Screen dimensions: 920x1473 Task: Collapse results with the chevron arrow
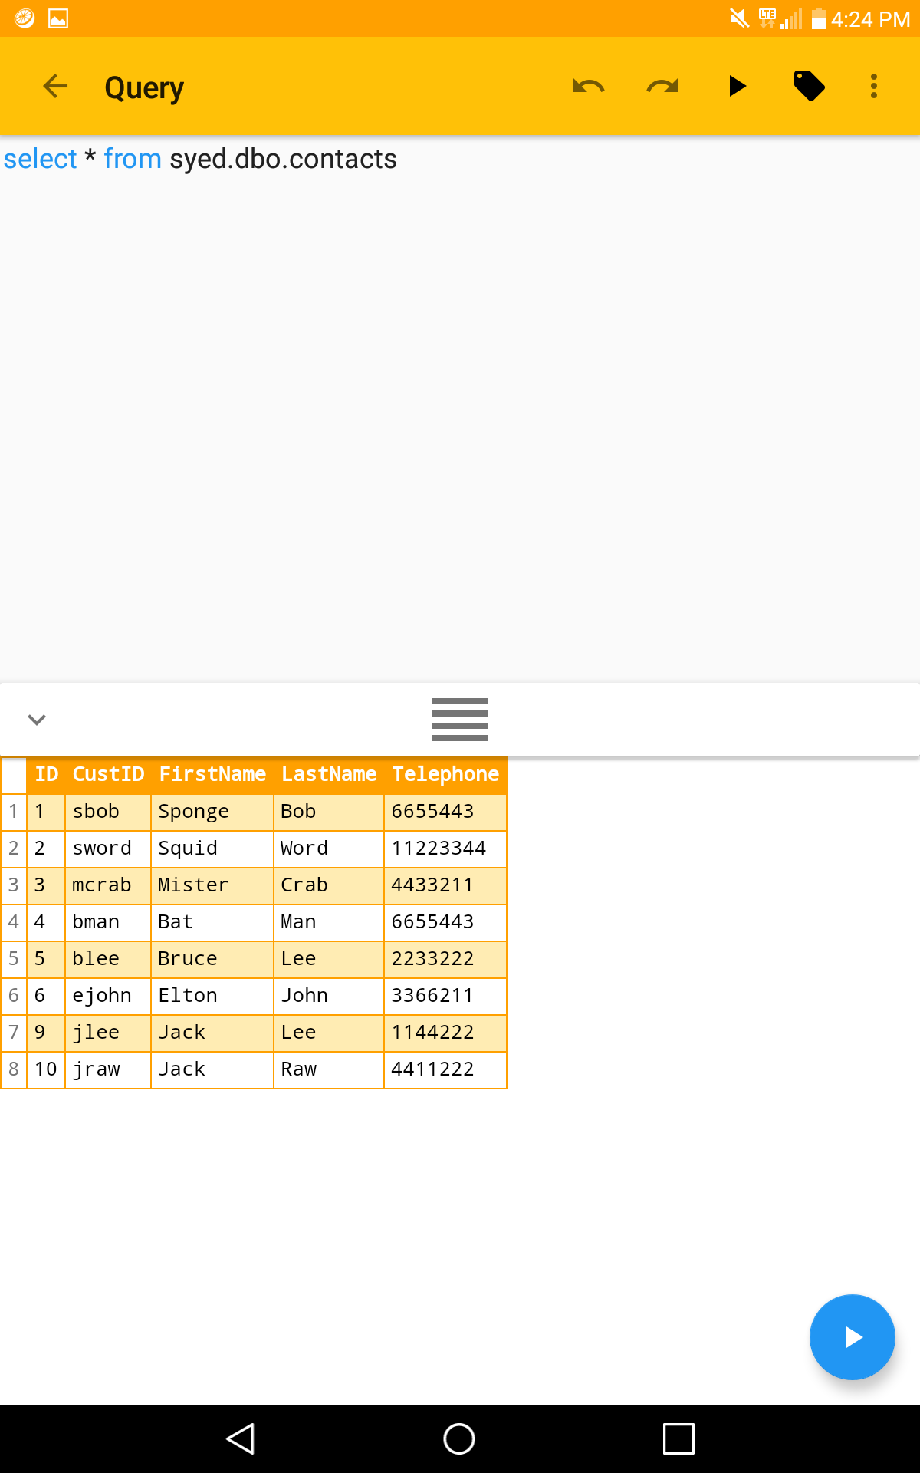37,720
